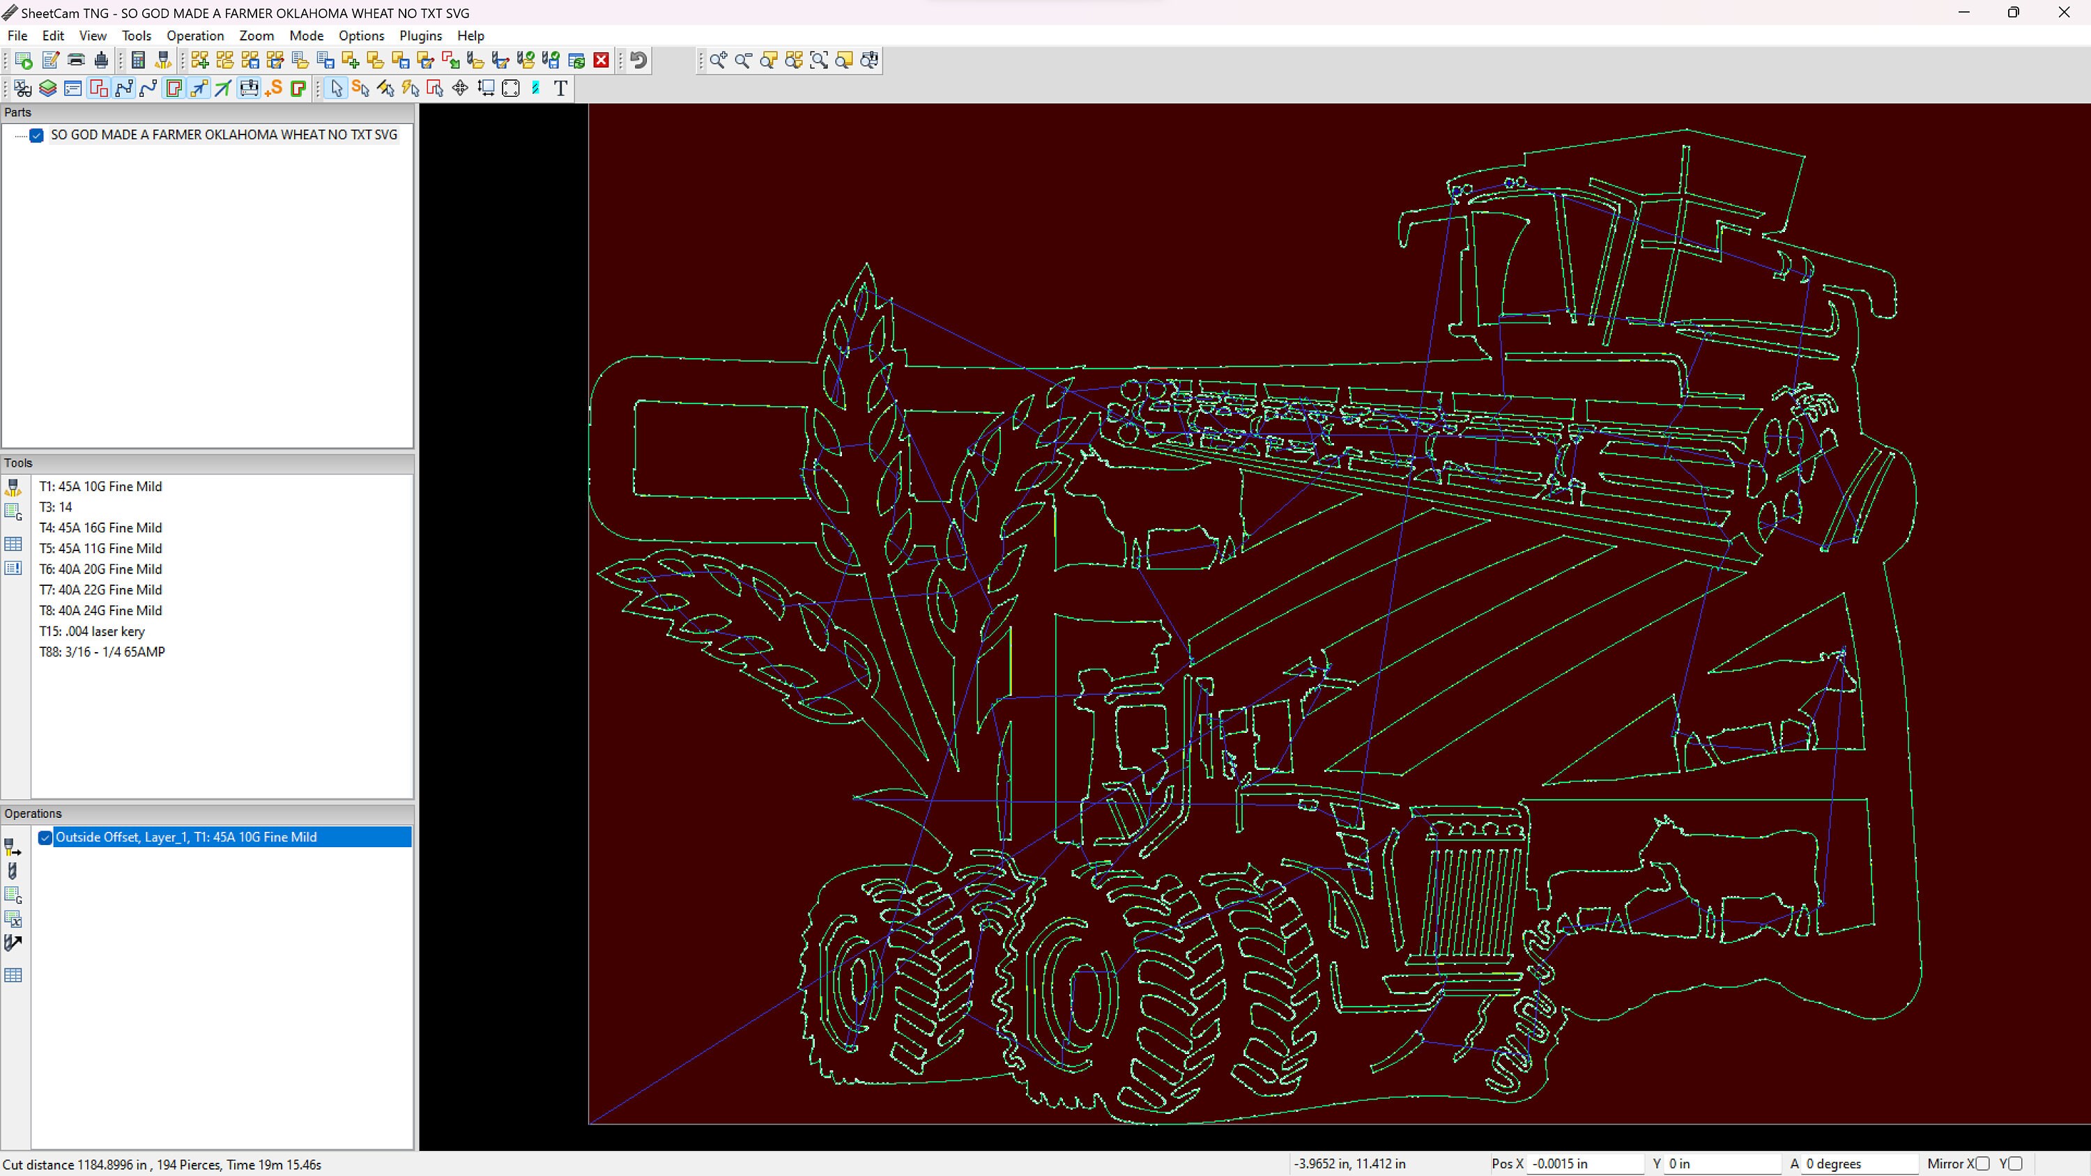
Task: Open the Mode menu
Action: click(x=306, y=36)
